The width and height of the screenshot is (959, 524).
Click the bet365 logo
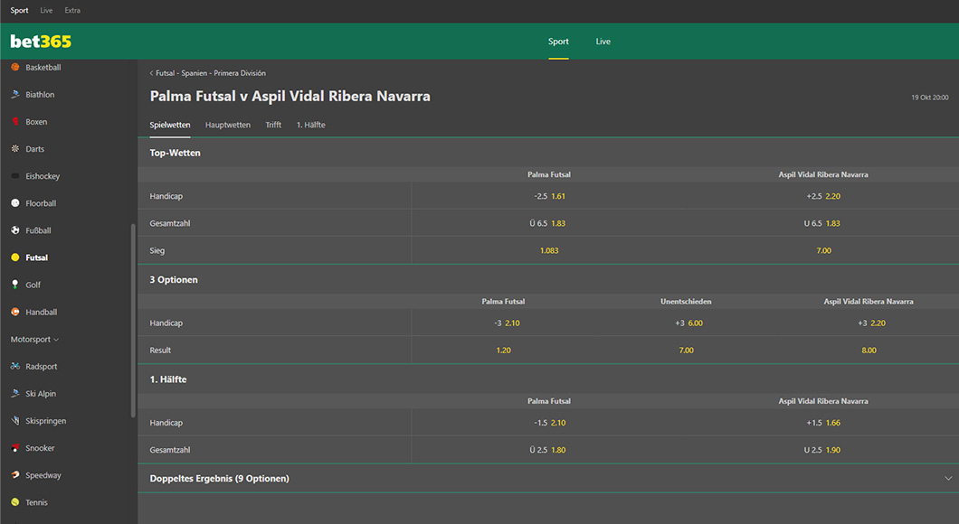(41, 41)
